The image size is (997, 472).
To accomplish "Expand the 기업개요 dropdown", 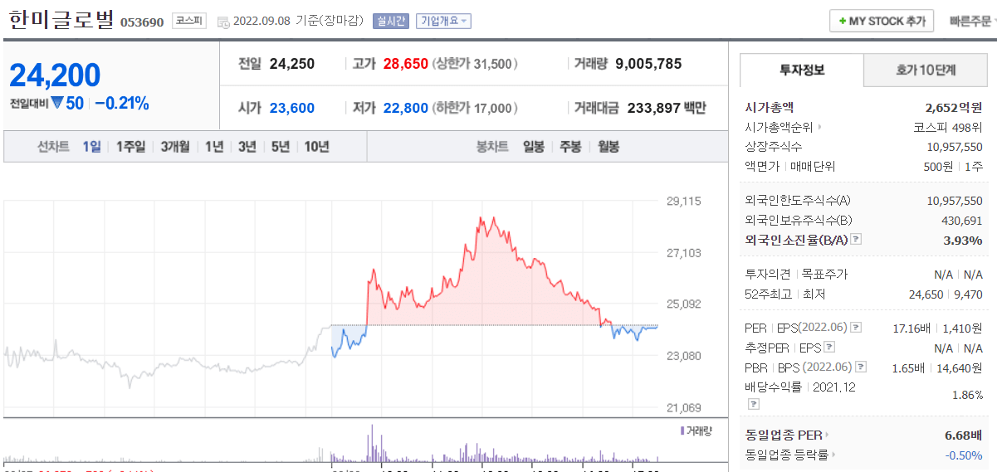I will (x=443, y=21).
